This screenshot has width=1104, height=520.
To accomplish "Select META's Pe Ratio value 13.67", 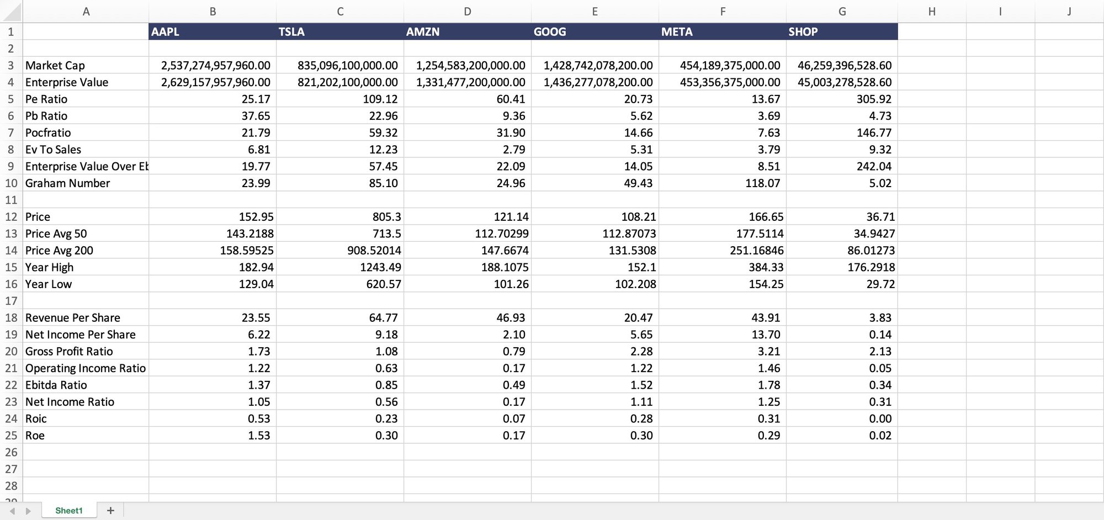I will 722,99.
